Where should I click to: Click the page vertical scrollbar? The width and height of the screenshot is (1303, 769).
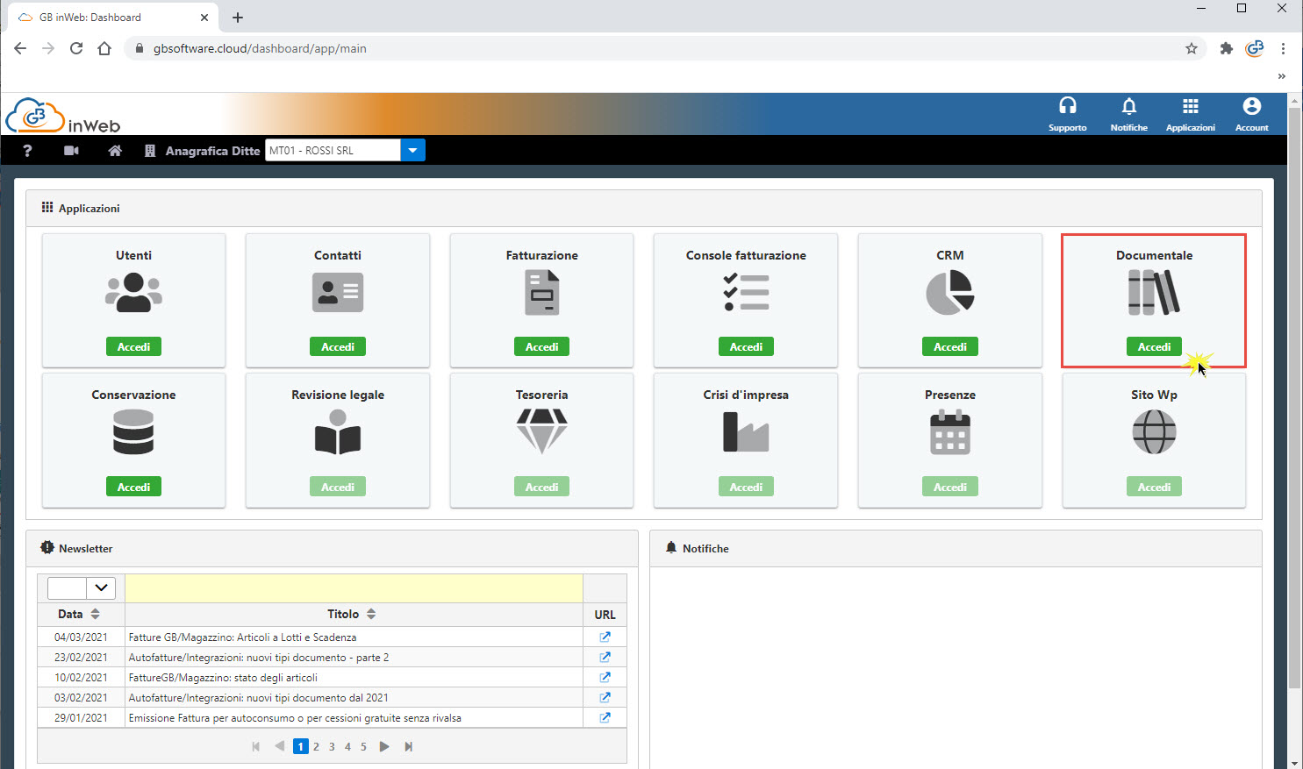coord(1294,395)
